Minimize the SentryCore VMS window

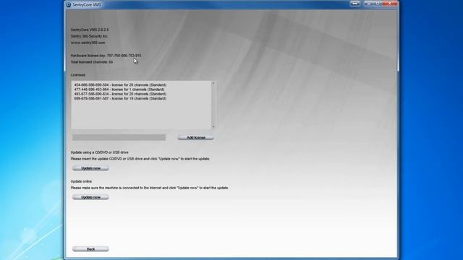pyautogui.click(x=368, y=4)
